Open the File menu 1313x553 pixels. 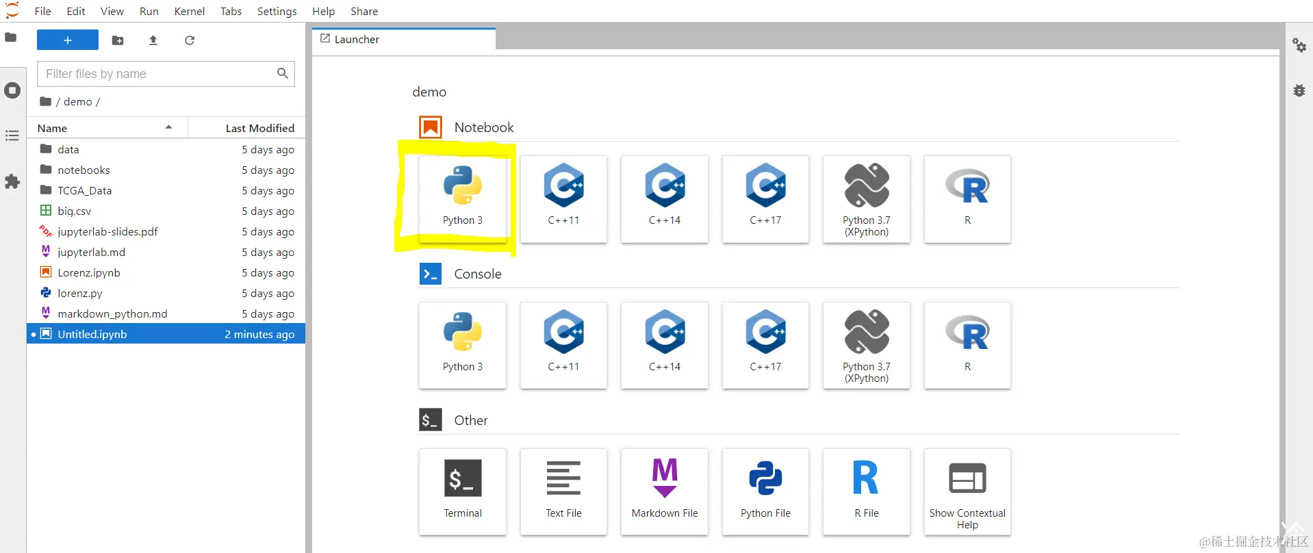[x=42, y=11]
